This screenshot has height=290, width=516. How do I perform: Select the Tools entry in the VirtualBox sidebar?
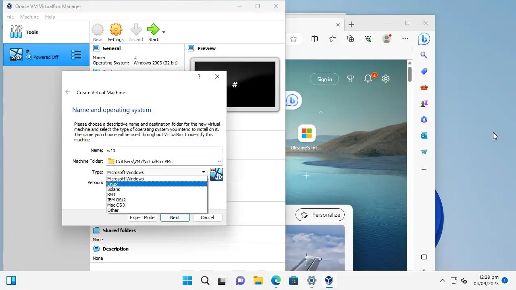pyautogui.click(x=46, y=32)
